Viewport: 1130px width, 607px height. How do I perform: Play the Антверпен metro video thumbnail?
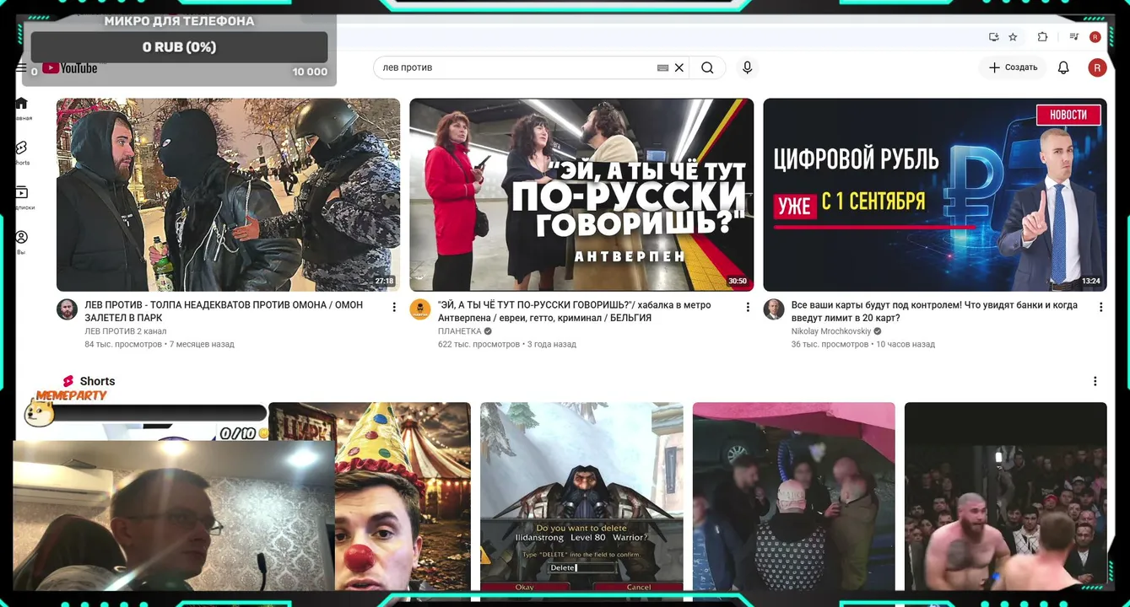581,195
